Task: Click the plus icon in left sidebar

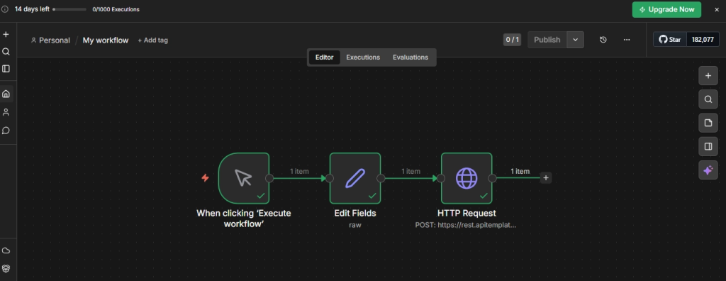Action: point(6,34)
